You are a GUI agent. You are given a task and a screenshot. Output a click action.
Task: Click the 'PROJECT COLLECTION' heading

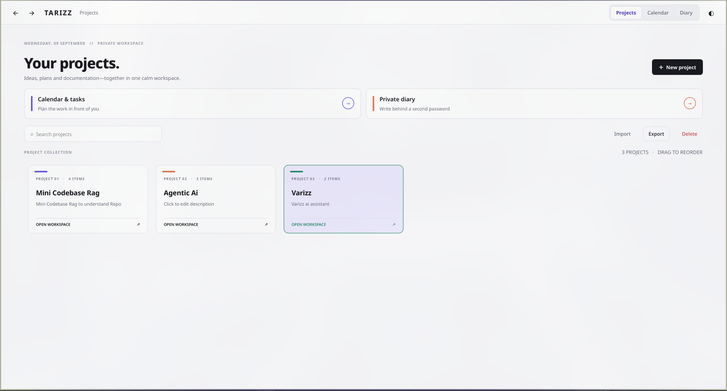[x=48, y=152]
